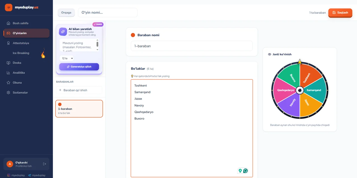
Task: Click the Qashqadaryo line in segments box
Action: 144,112
